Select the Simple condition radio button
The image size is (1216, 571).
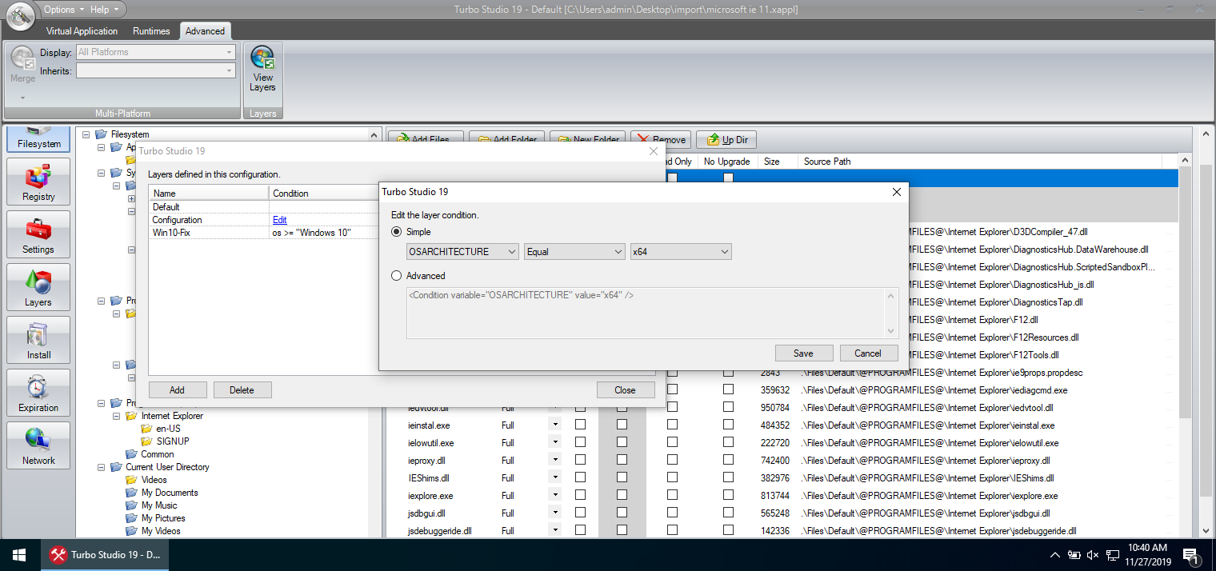pos(397,232)
